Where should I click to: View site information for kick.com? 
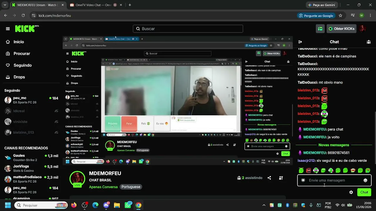pyautogui.click(x=33, y=16)
